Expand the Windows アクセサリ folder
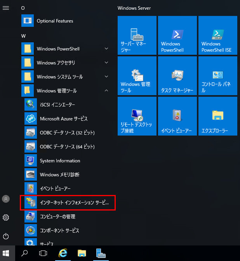240x261 pixels. [66, 63]
